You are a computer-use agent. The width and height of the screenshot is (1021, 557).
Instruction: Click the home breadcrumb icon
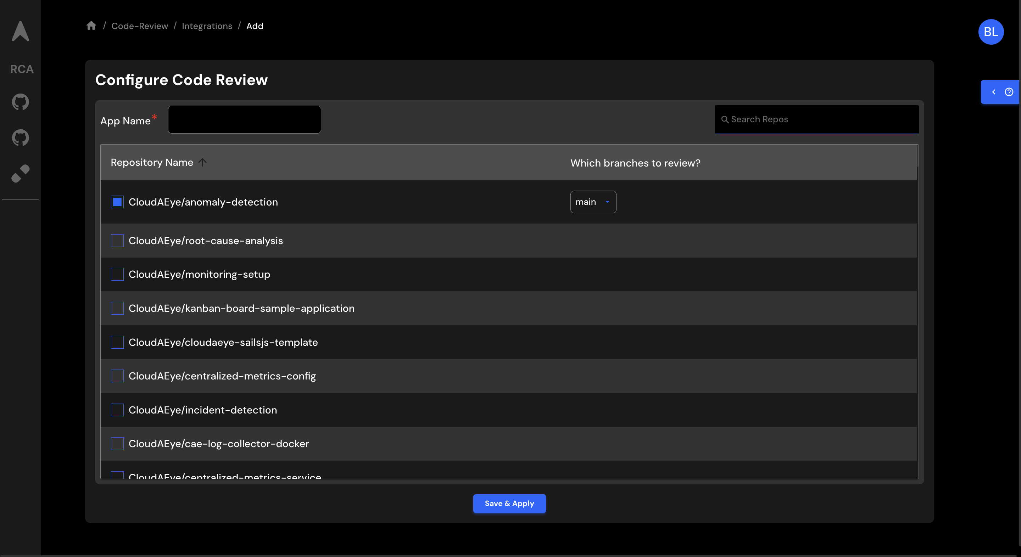(91, 26)
